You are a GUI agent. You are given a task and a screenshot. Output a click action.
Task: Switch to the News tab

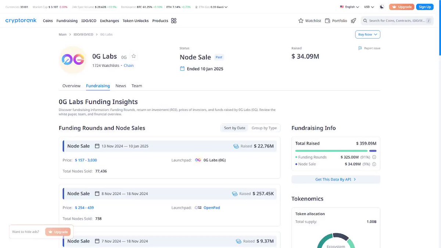point(121,86)
